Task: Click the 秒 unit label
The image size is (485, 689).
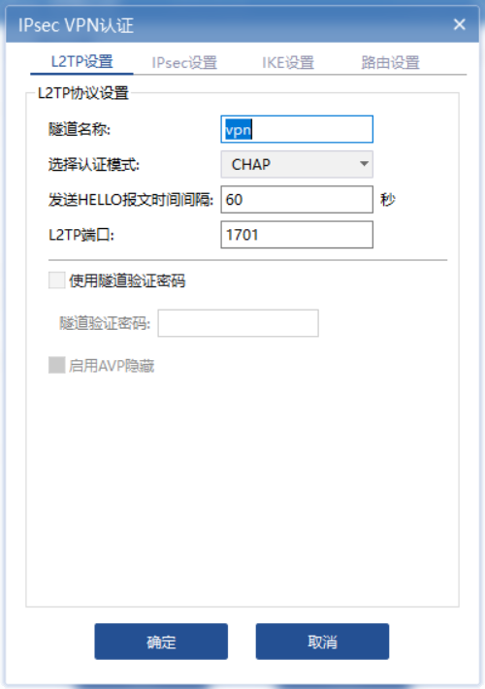Action: pyautogui.click(x=388, y=200)
